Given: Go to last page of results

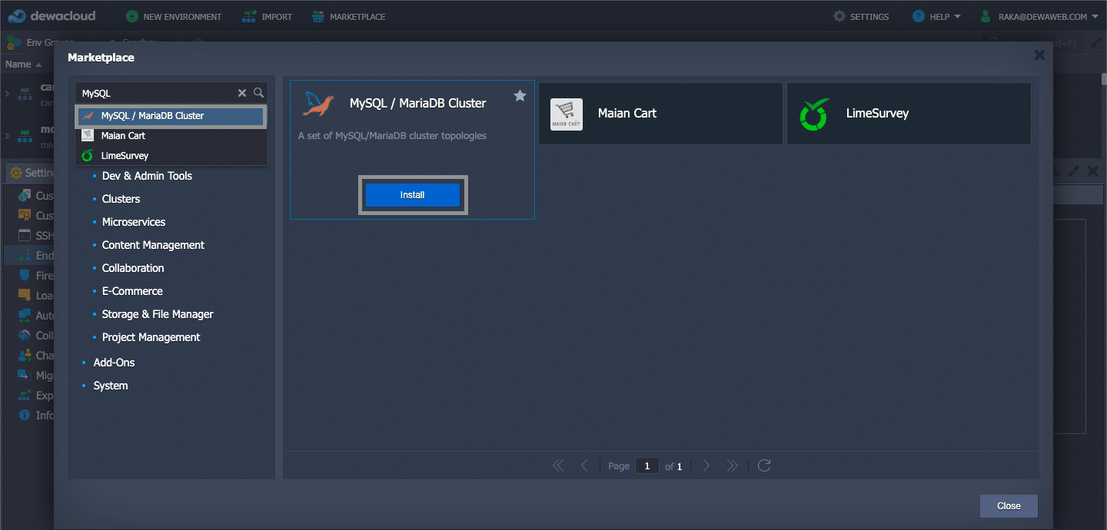Looking at the screenshot, I should point(733,465).
